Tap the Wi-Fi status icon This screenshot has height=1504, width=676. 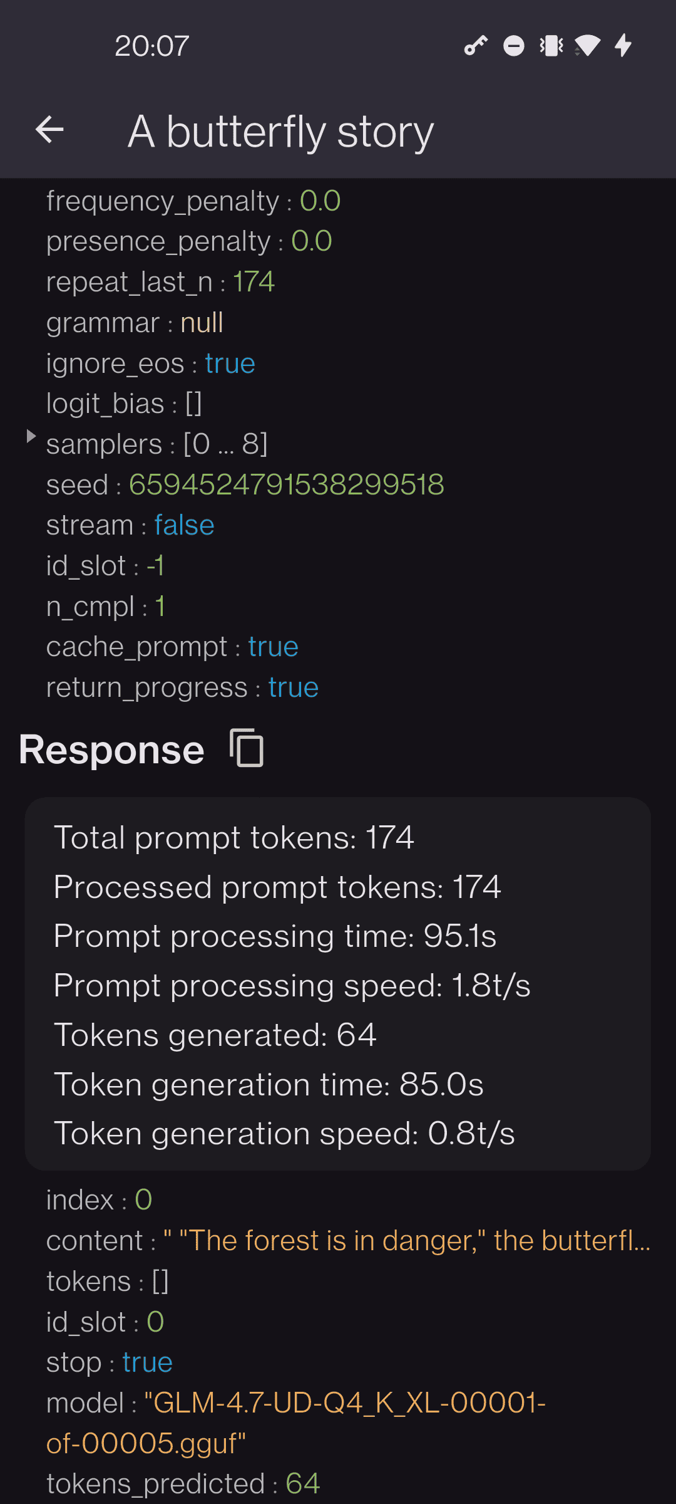point(587,46)
